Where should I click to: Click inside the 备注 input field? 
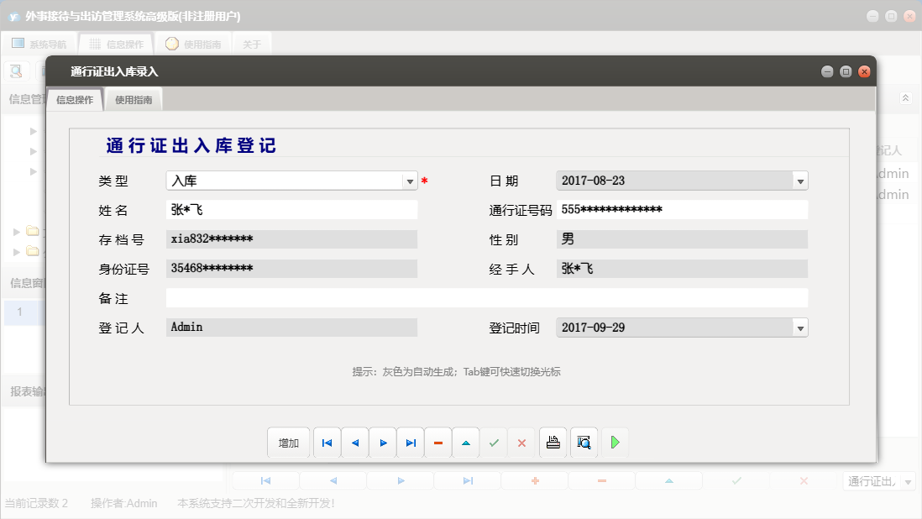[x=487, y=297]
